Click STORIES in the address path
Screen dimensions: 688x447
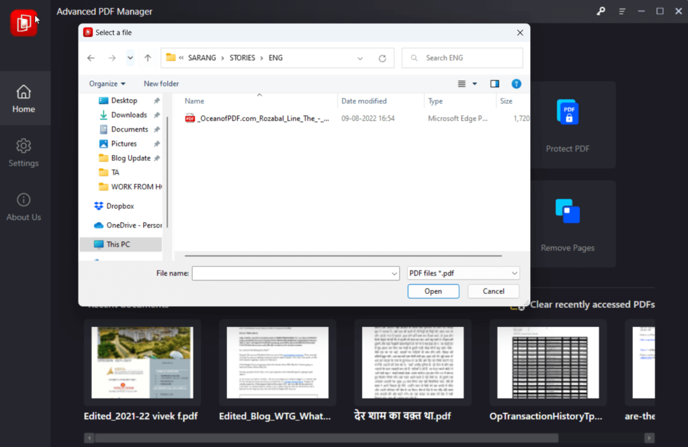[242, 58]
